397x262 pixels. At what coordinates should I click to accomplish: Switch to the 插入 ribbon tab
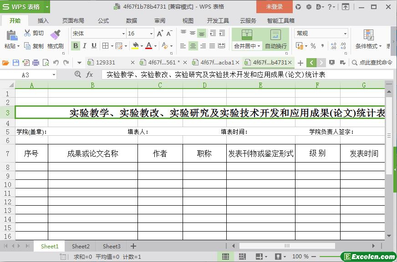pos(43,20)
